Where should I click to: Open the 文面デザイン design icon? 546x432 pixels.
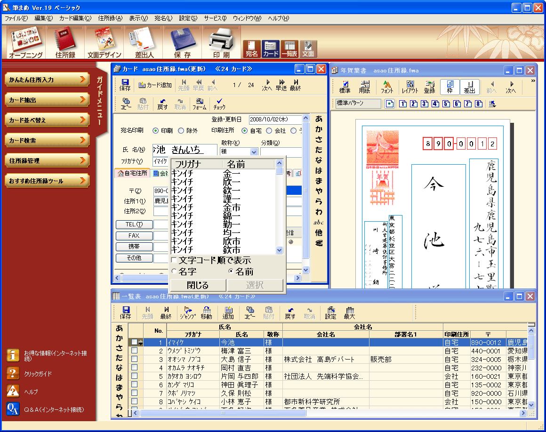[x=104, y=42]
